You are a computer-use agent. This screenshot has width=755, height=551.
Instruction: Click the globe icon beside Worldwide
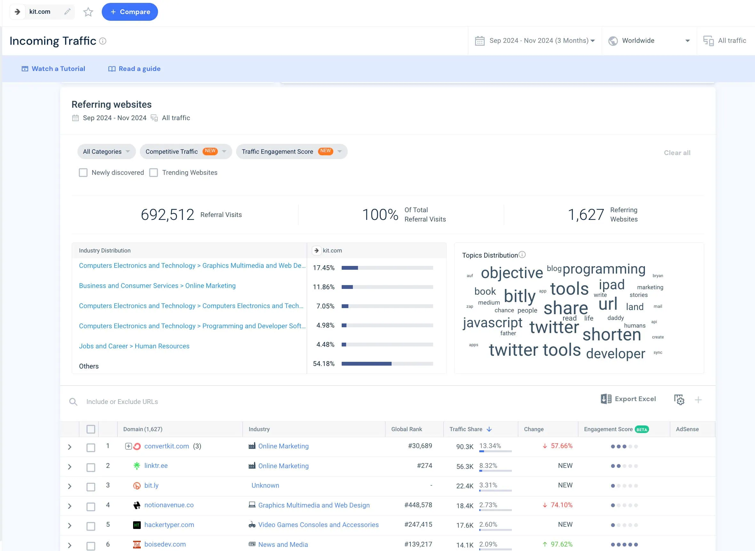coord(613,41)
